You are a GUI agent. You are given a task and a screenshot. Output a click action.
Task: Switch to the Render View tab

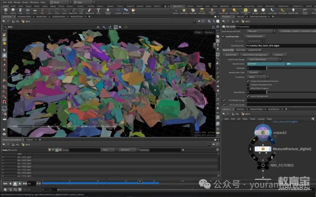(41, 16)
